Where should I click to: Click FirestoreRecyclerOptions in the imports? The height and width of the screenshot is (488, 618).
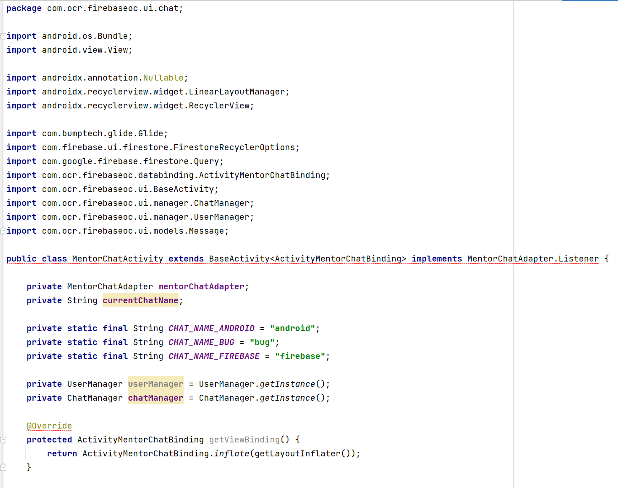pyautogui.click(x=234, y=148)
